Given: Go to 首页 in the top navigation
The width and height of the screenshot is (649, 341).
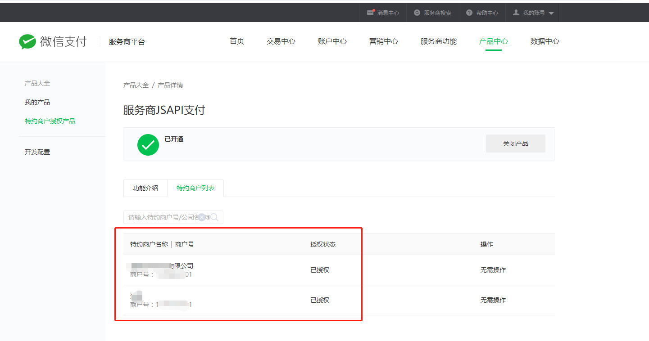Looking at the screenshot, I should (x=237, y=41).
